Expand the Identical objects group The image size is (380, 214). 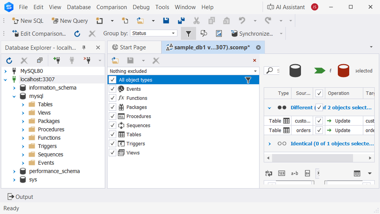pos(269,144)
